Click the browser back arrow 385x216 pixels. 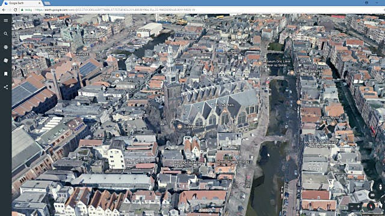click(4, 10)
